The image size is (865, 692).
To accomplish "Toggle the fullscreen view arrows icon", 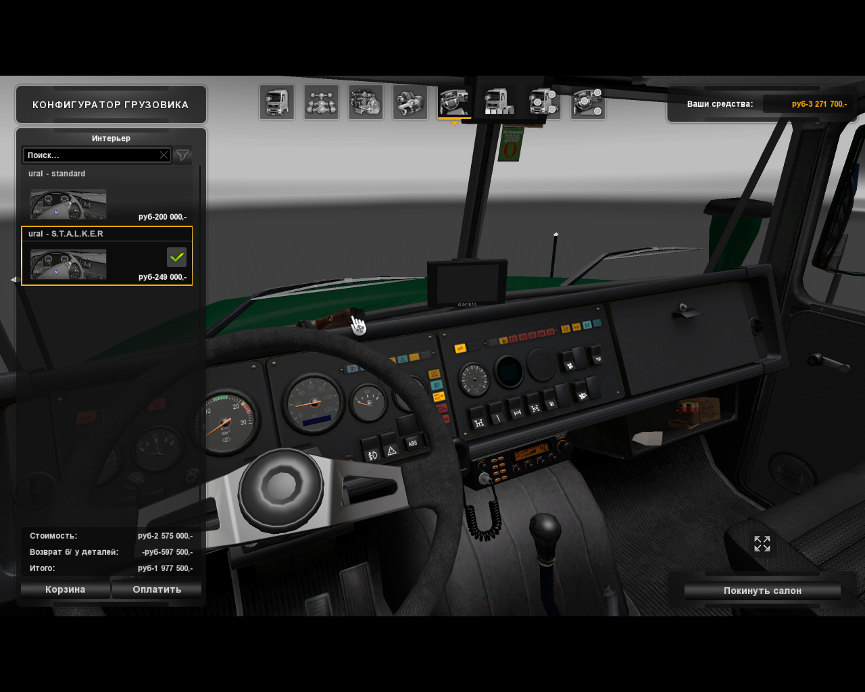I will tap(762, 544).
